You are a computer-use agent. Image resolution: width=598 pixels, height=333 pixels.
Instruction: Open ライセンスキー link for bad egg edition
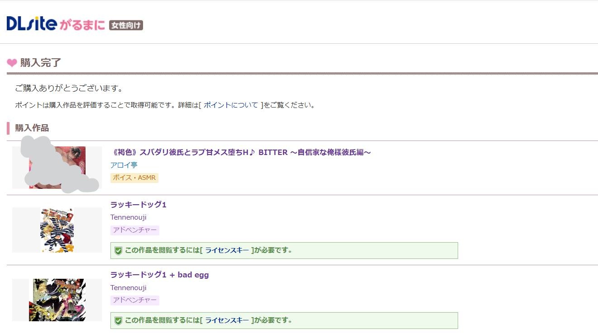point(227,320)
